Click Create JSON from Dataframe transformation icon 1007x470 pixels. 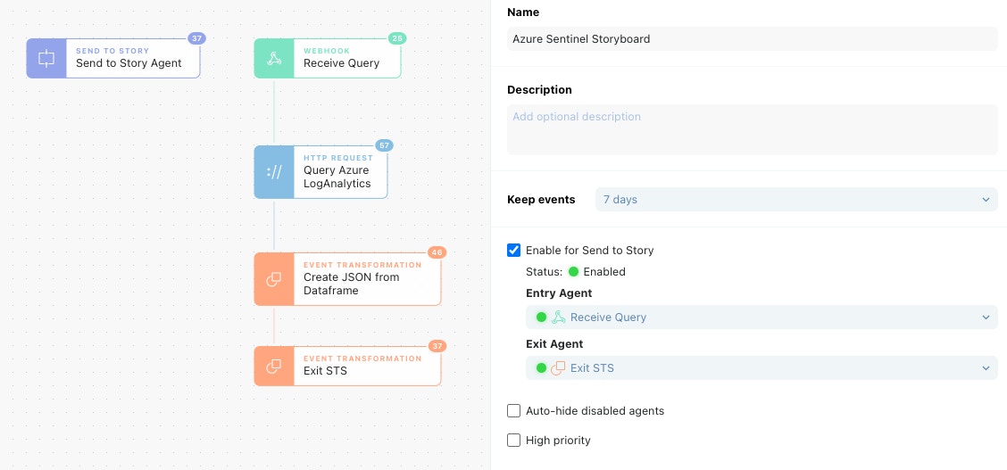click(274, 279)
